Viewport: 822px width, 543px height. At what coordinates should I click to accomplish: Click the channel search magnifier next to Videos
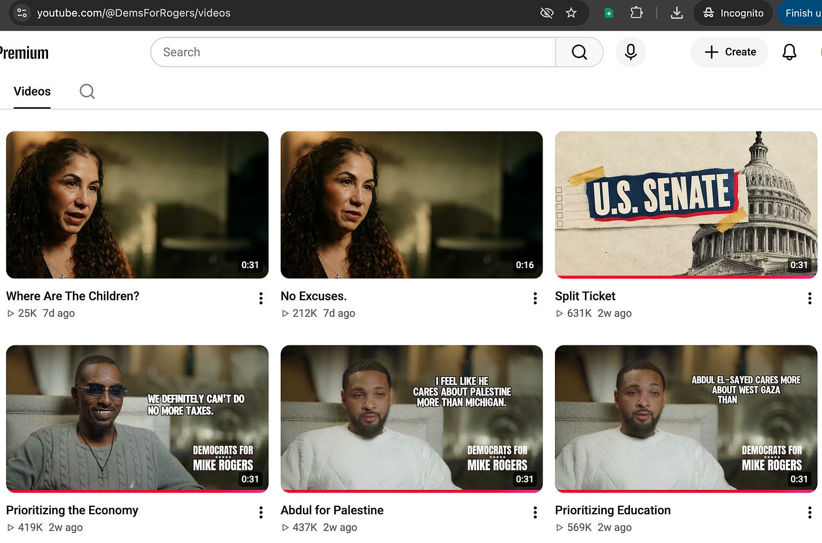[x=87, y=91]
